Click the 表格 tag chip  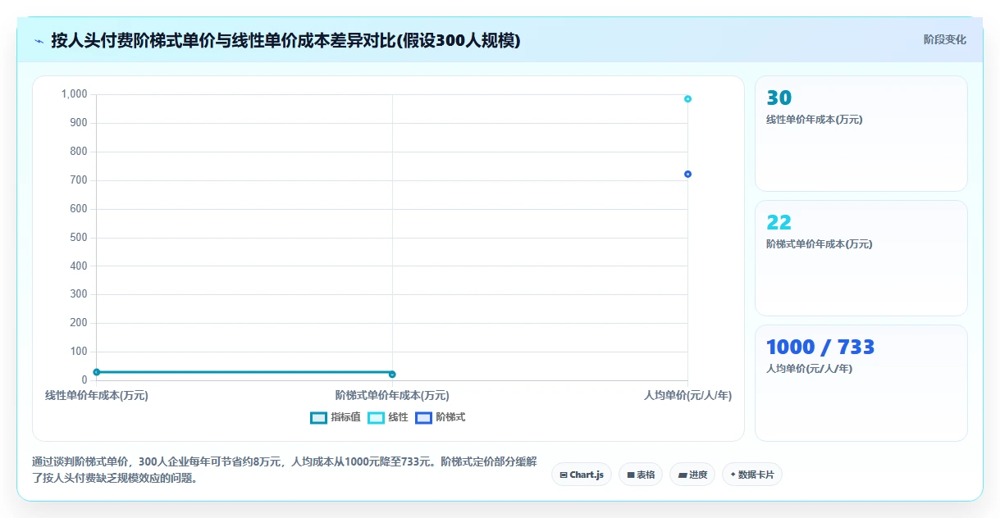tap(641, 475)
